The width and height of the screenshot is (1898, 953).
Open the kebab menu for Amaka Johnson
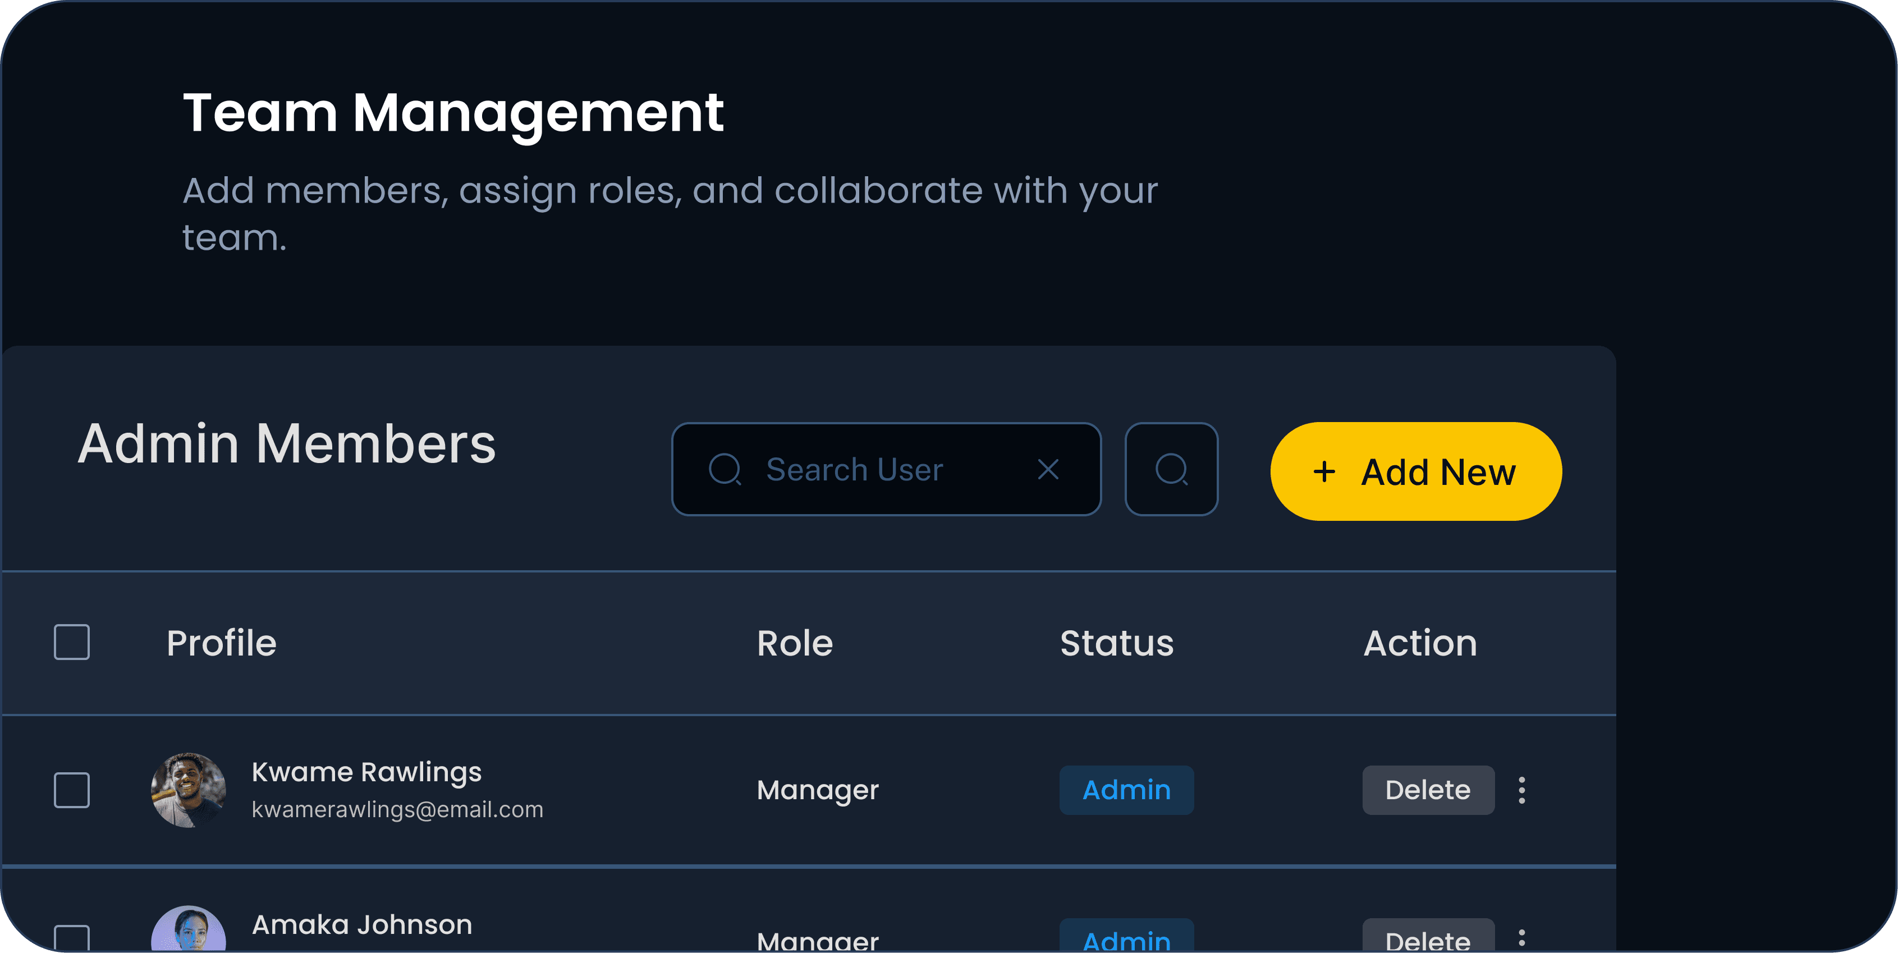tap(1521, 937)
